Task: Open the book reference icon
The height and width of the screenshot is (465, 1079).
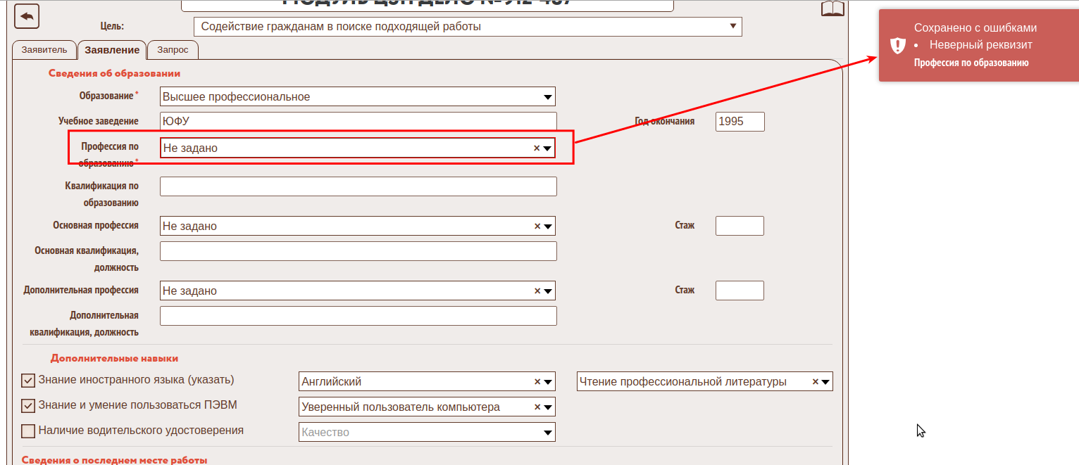Action: pyautogui.click(x=832, y=9)
